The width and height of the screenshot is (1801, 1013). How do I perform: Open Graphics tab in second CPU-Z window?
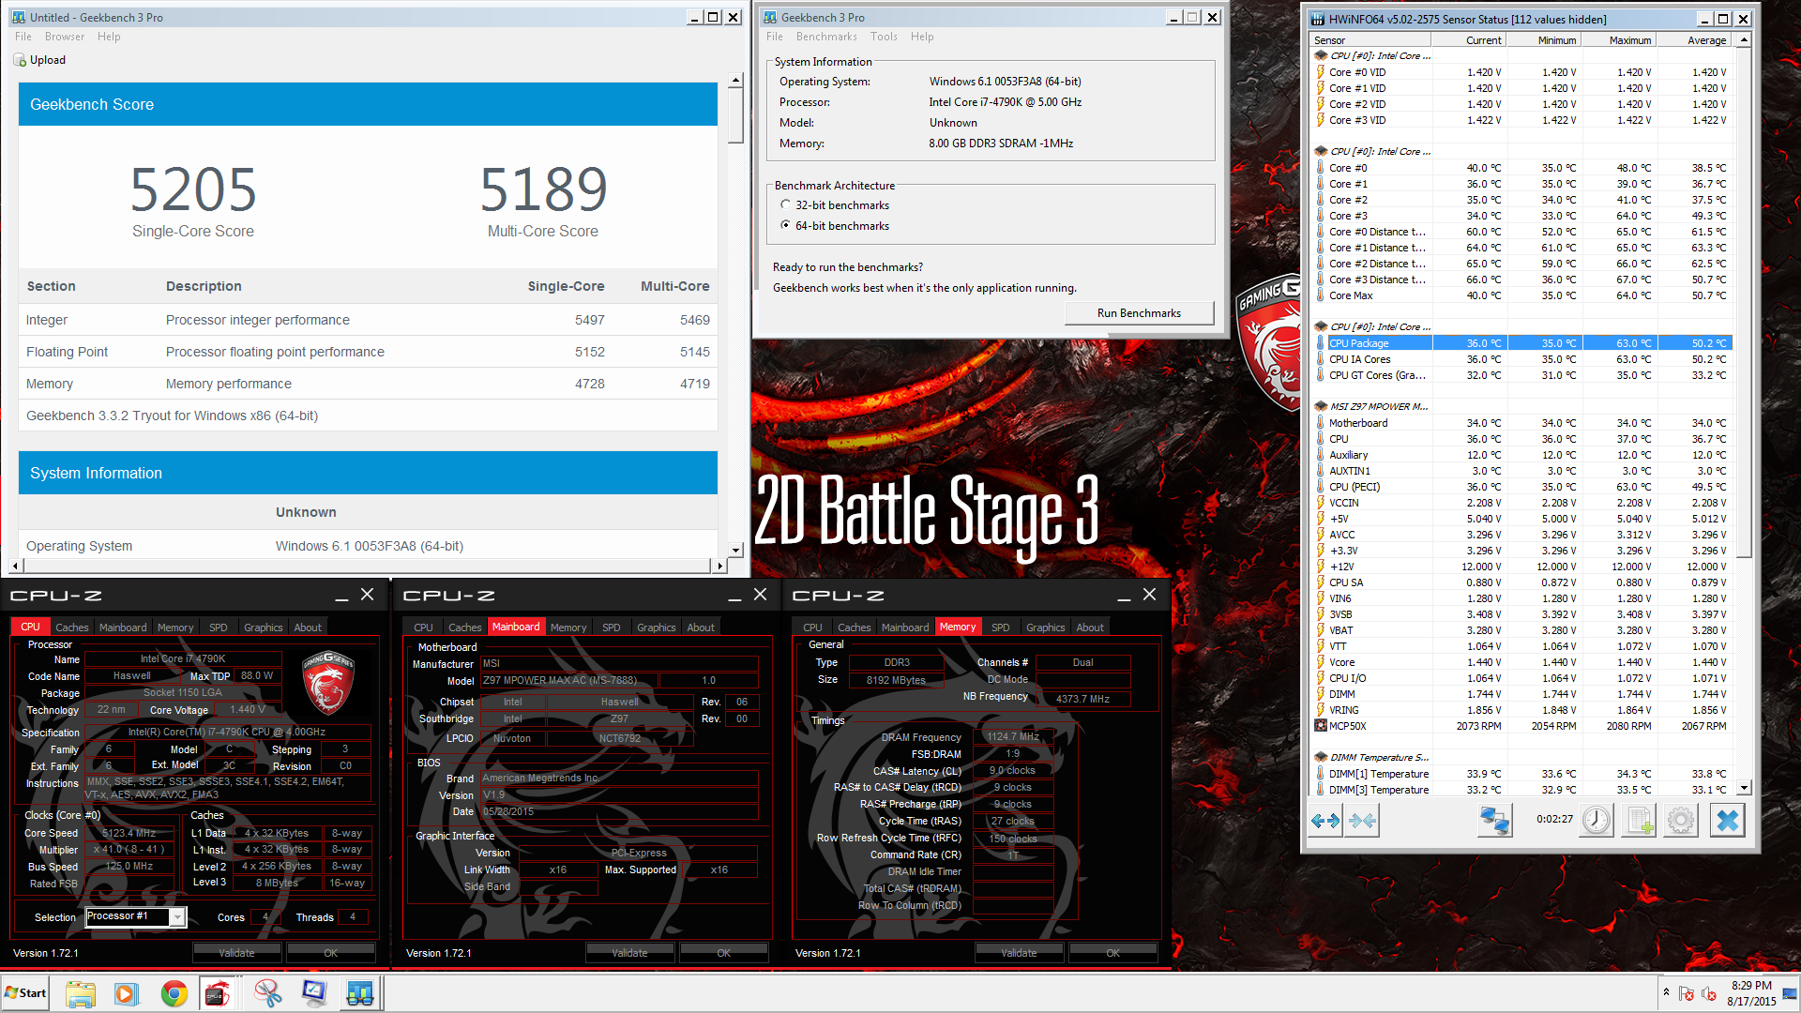pos(656,627)
